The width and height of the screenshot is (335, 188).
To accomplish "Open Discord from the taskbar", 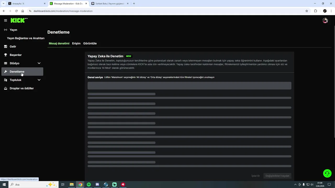I will [97, 185].
